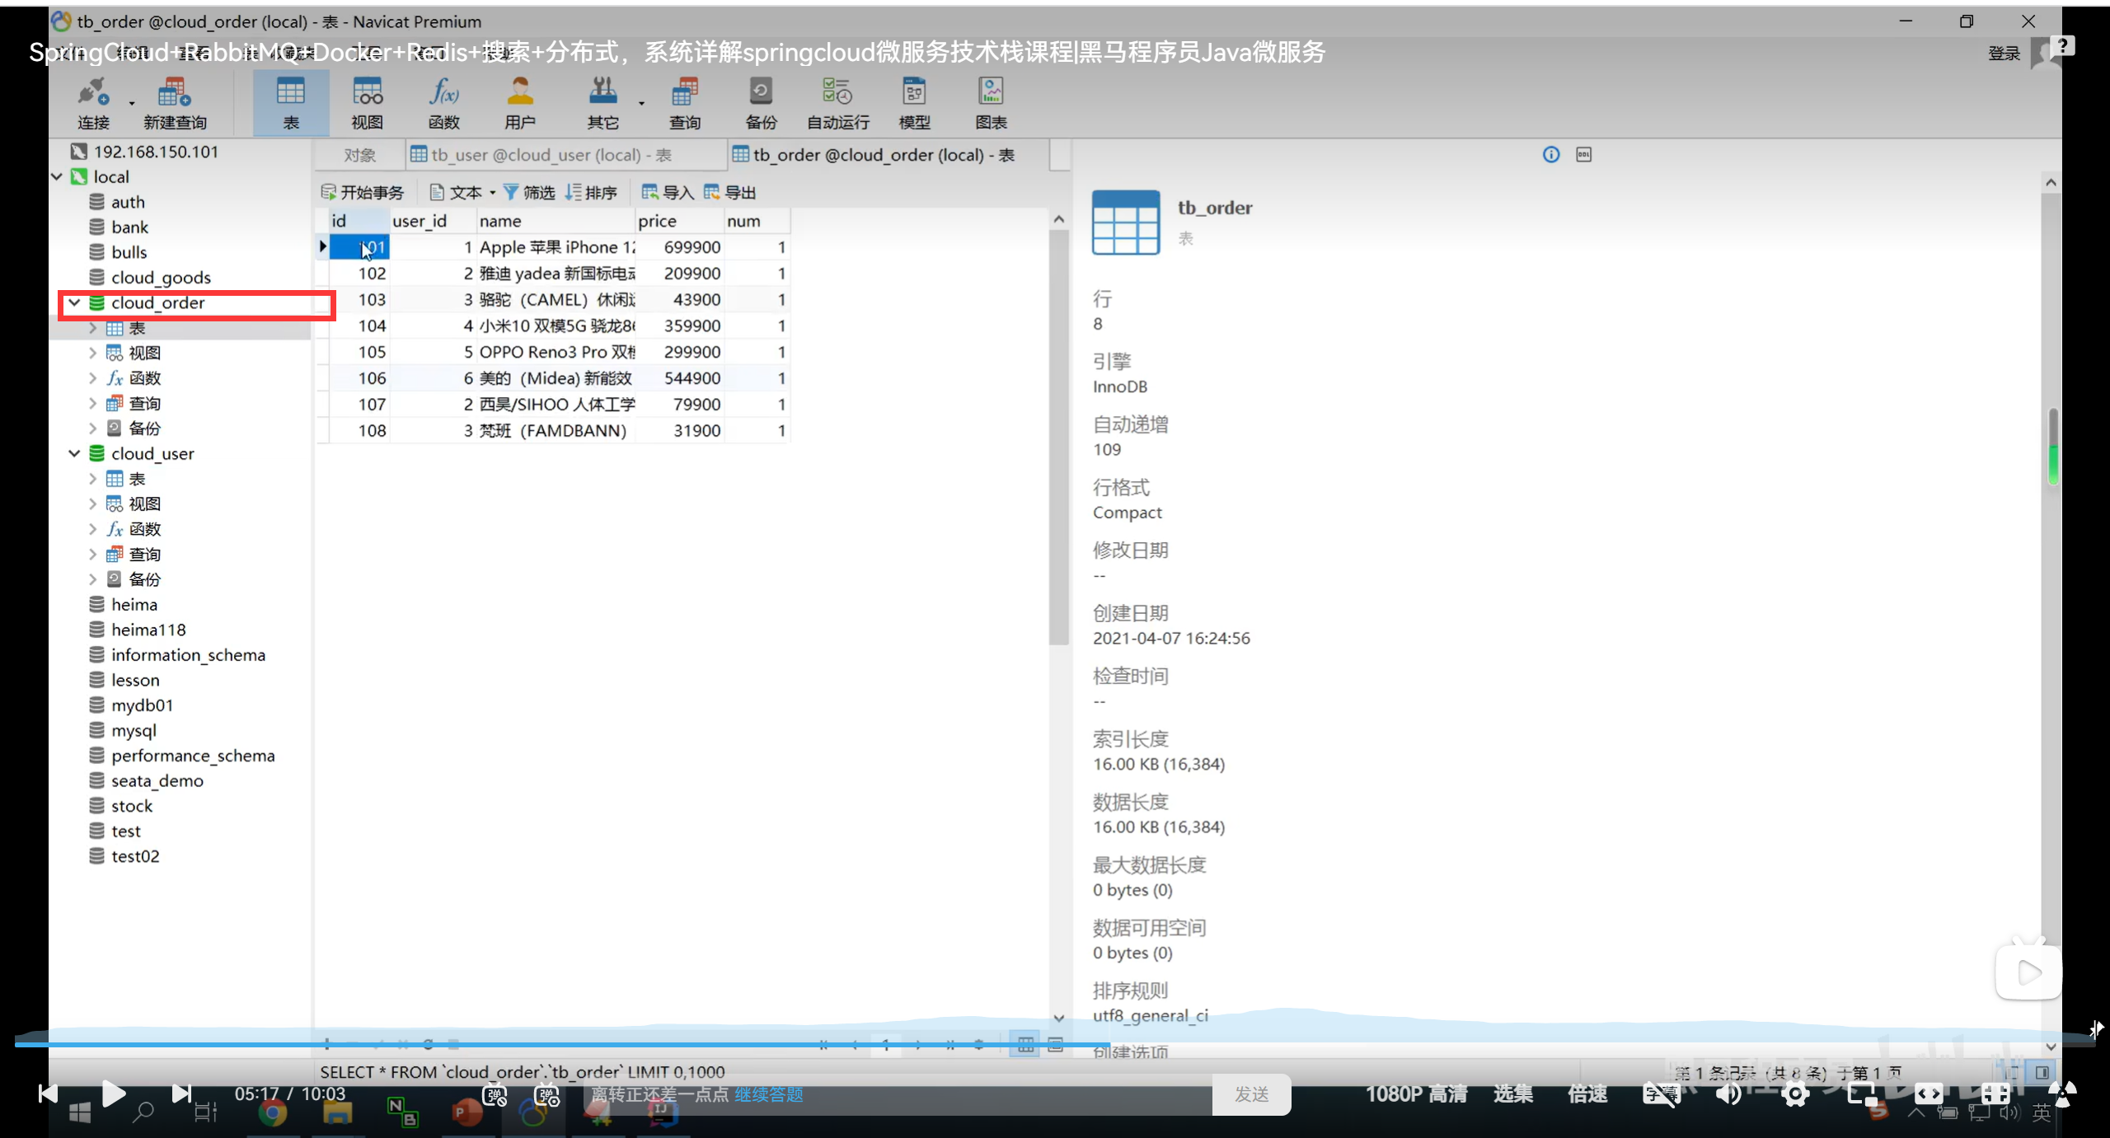Click the Begin Transaction button
The width and height of the screenshot is (2110, 1138).
tap(363, 192)
